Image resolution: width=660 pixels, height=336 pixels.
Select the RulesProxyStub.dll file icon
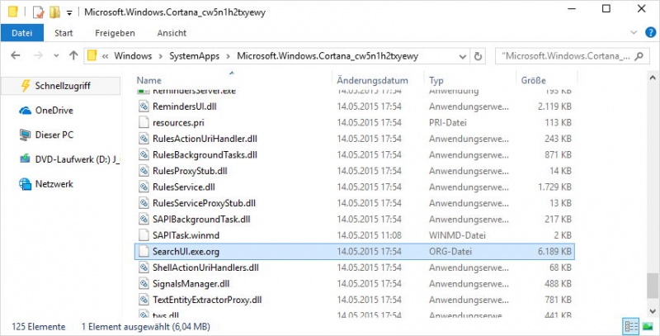click(x=144, y=171)
